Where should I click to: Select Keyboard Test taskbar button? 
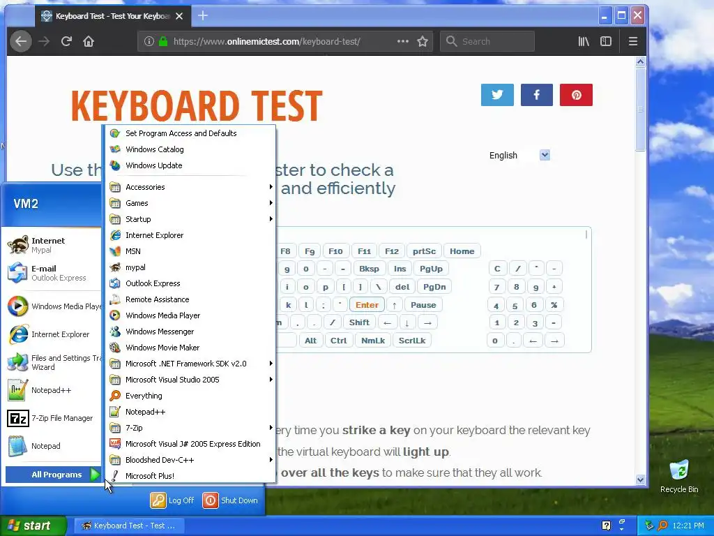pyautogui.click(x=129, y=526)
